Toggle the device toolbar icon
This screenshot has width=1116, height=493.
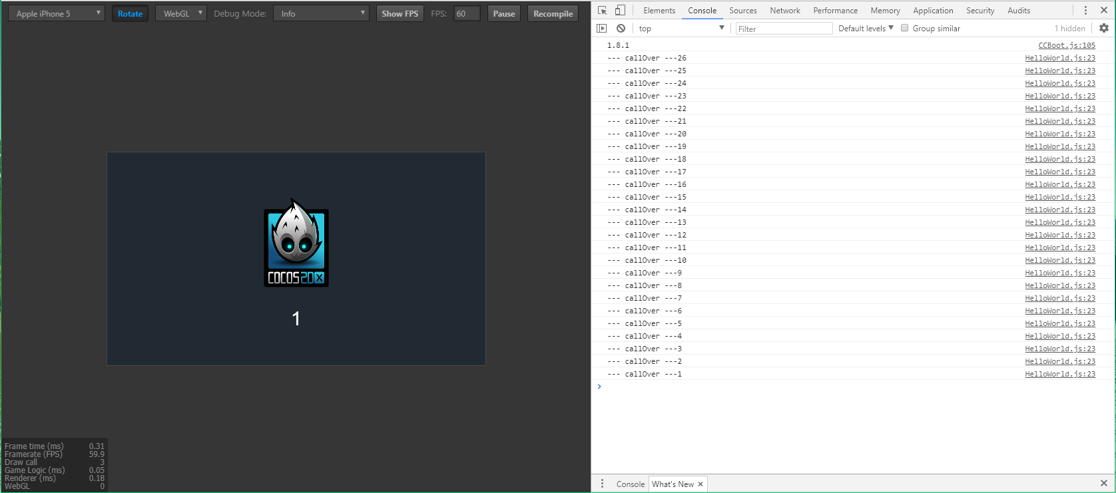click(x=620, y=11)
